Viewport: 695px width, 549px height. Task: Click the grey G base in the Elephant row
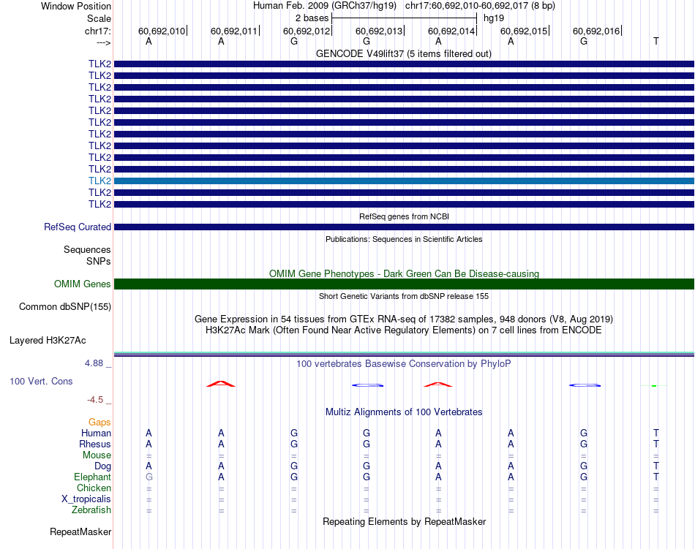pyautogui.click(x=149, y=477)
